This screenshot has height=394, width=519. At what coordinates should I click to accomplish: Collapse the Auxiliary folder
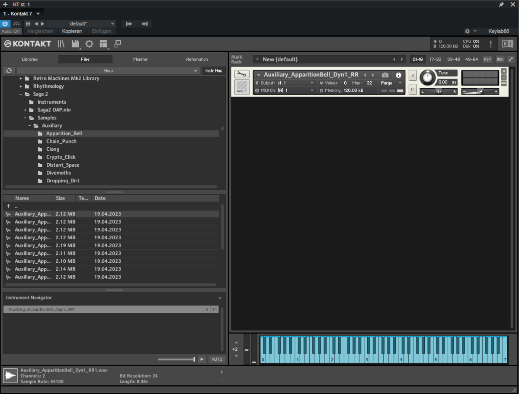click(x=29, y=126)
